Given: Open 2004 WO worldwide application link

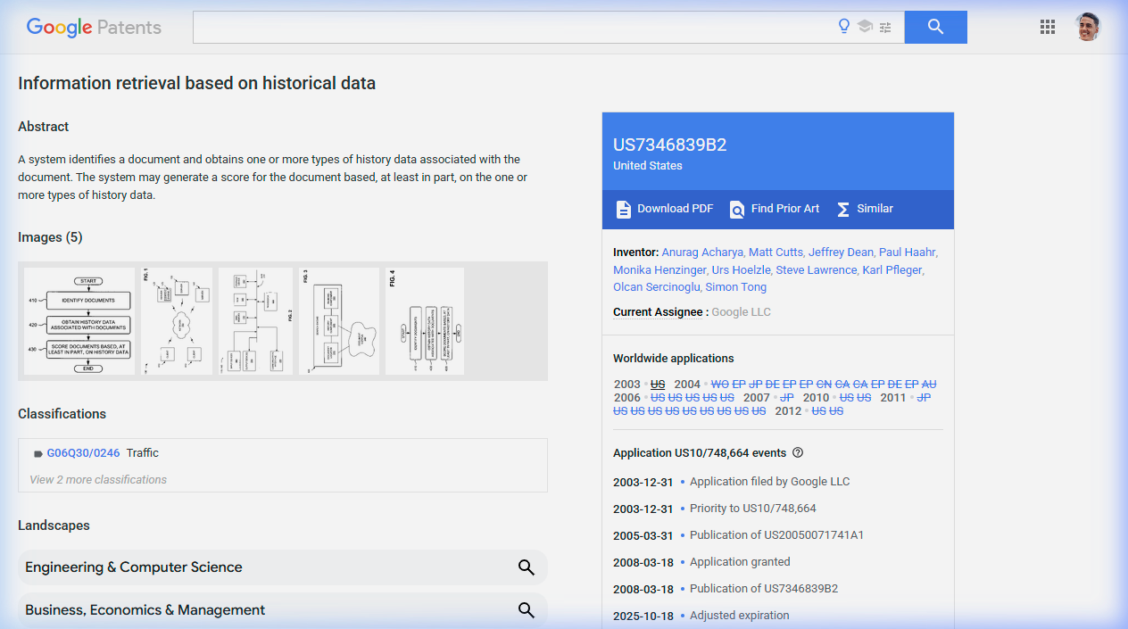Looking at the screenshot, I should coord(720,385).
